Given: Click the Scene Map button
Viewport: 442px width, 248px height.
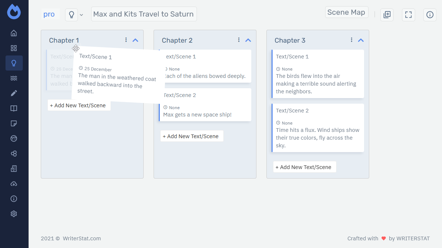Looking at the screenshot, I should click(x=346, y=12).
